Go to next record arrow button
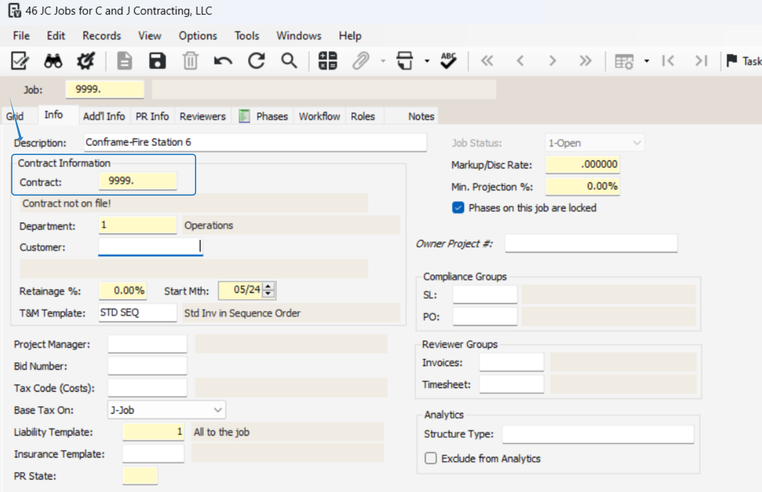 [552, 61]
